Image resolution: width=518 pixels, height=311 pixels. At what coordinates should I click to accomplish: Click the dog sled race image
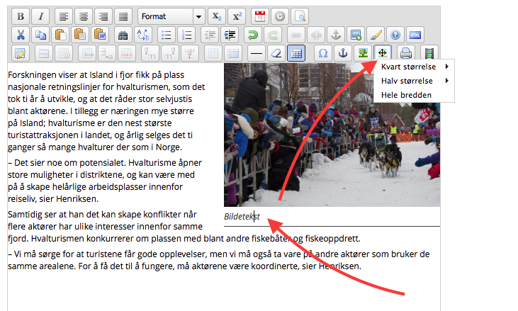332,142
